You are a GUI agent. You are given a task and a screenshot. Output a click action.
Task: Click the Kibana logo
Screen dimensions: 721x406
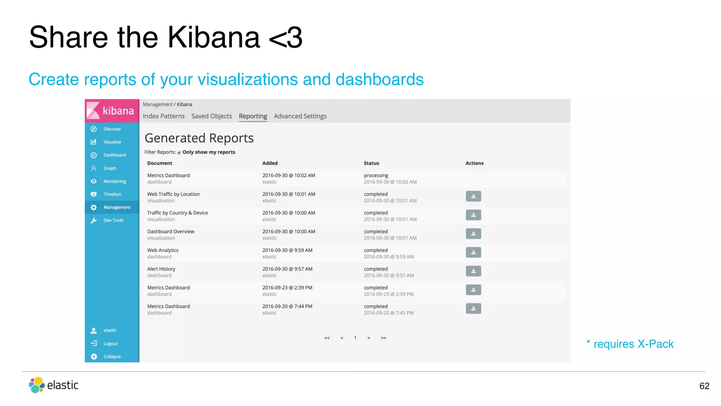click(112, 111)
